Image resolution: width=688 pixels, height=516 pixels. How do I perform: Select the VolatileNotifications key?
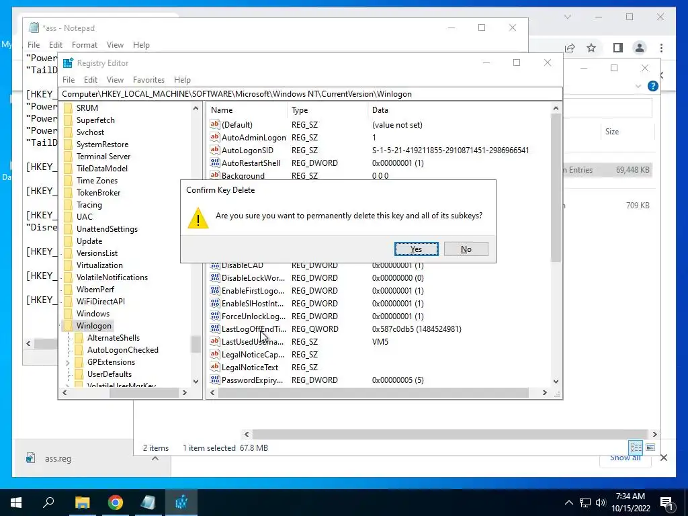point(112,277)
